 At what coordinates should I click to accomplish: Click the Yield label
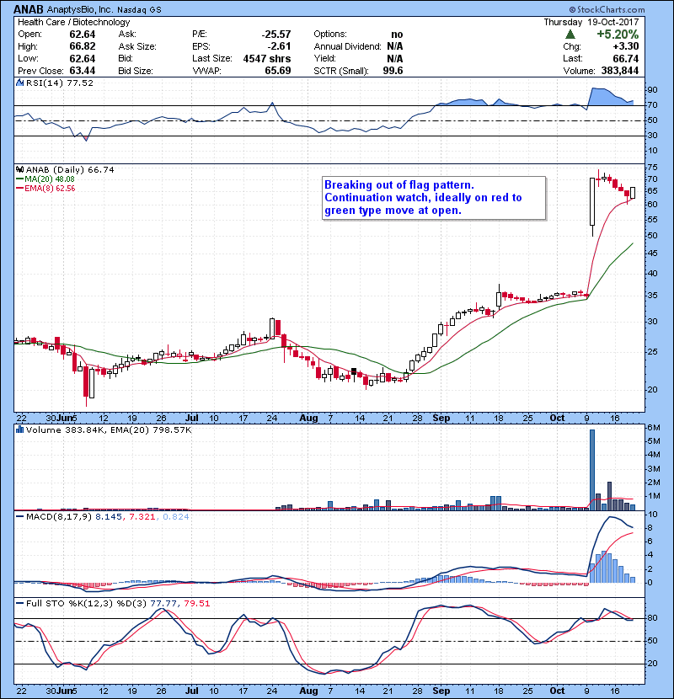click(324, 59)
